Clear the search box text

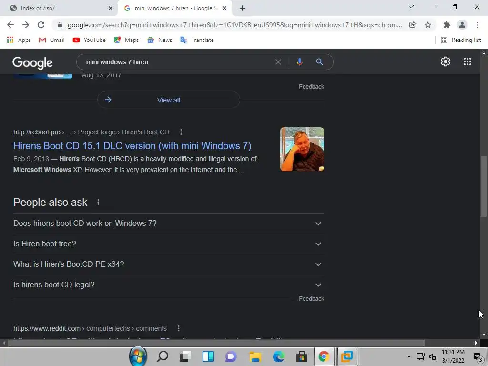pyautogui.click(x=278, y=62)
